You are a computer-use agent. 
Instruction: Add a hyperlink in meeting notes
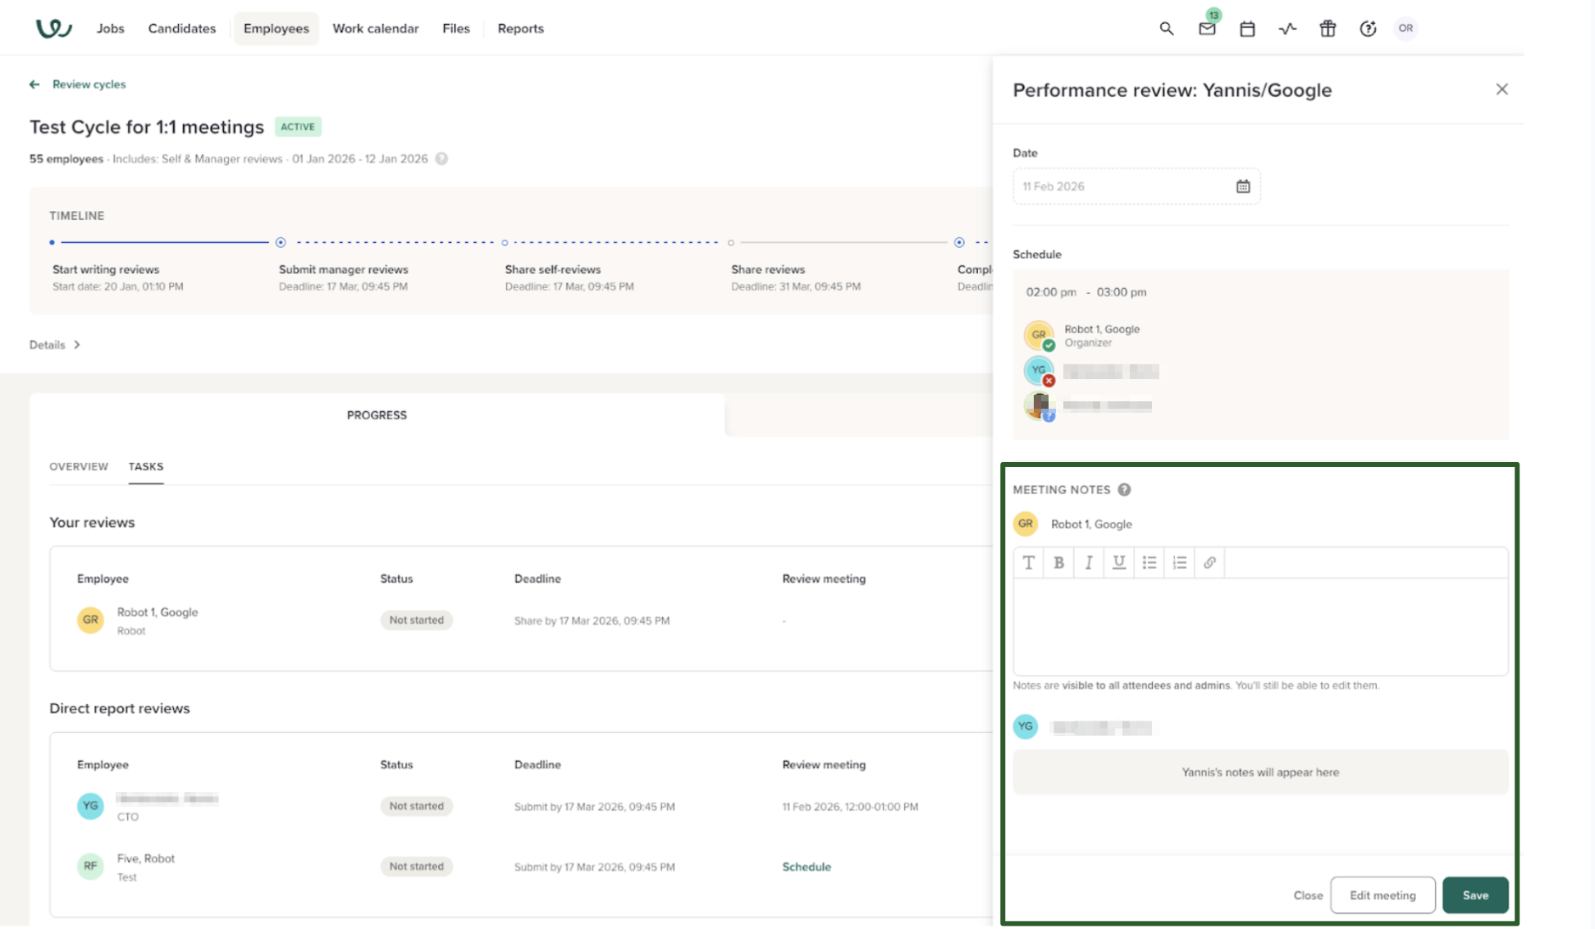1209,562
